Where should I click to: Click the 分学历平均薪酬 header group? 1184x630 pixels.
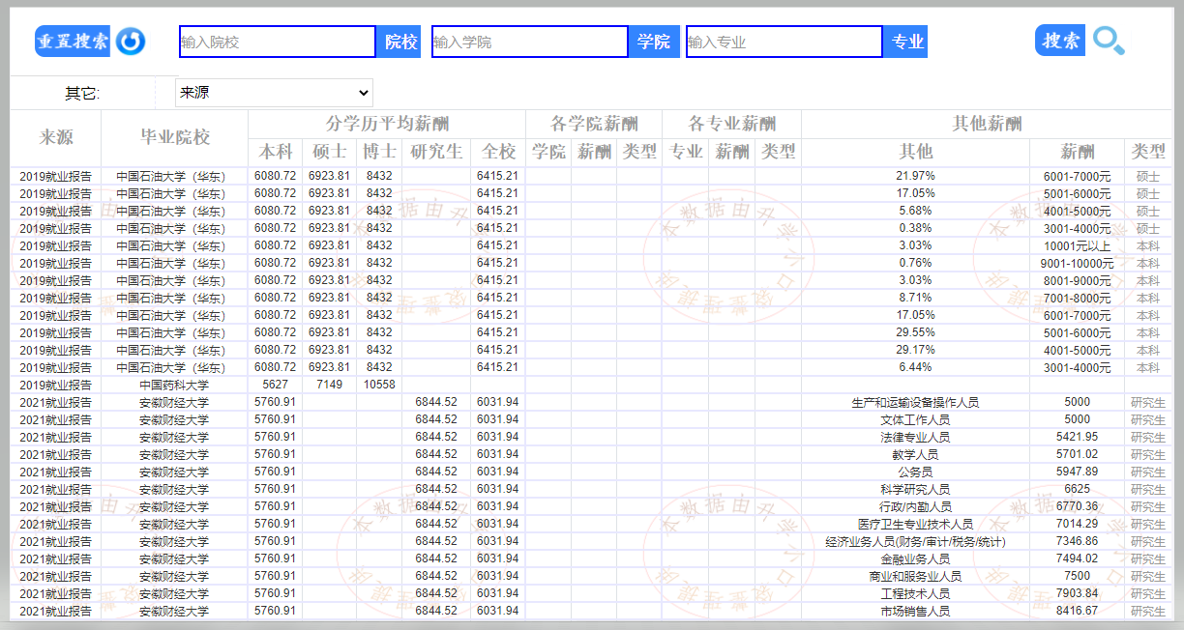pyautogui.click(x=387, y=124)
